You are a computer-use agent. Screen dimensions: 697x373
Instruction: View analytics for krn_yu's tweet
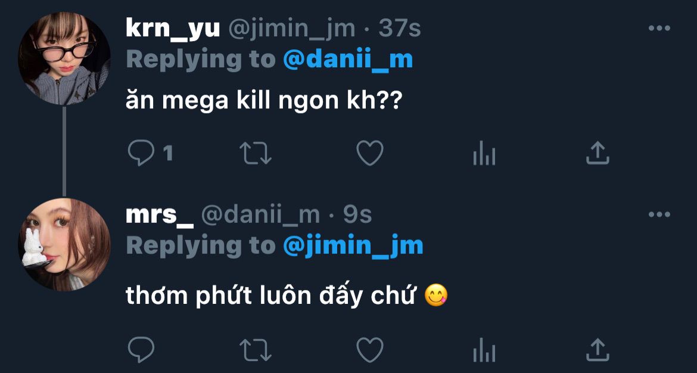(484, 155)
